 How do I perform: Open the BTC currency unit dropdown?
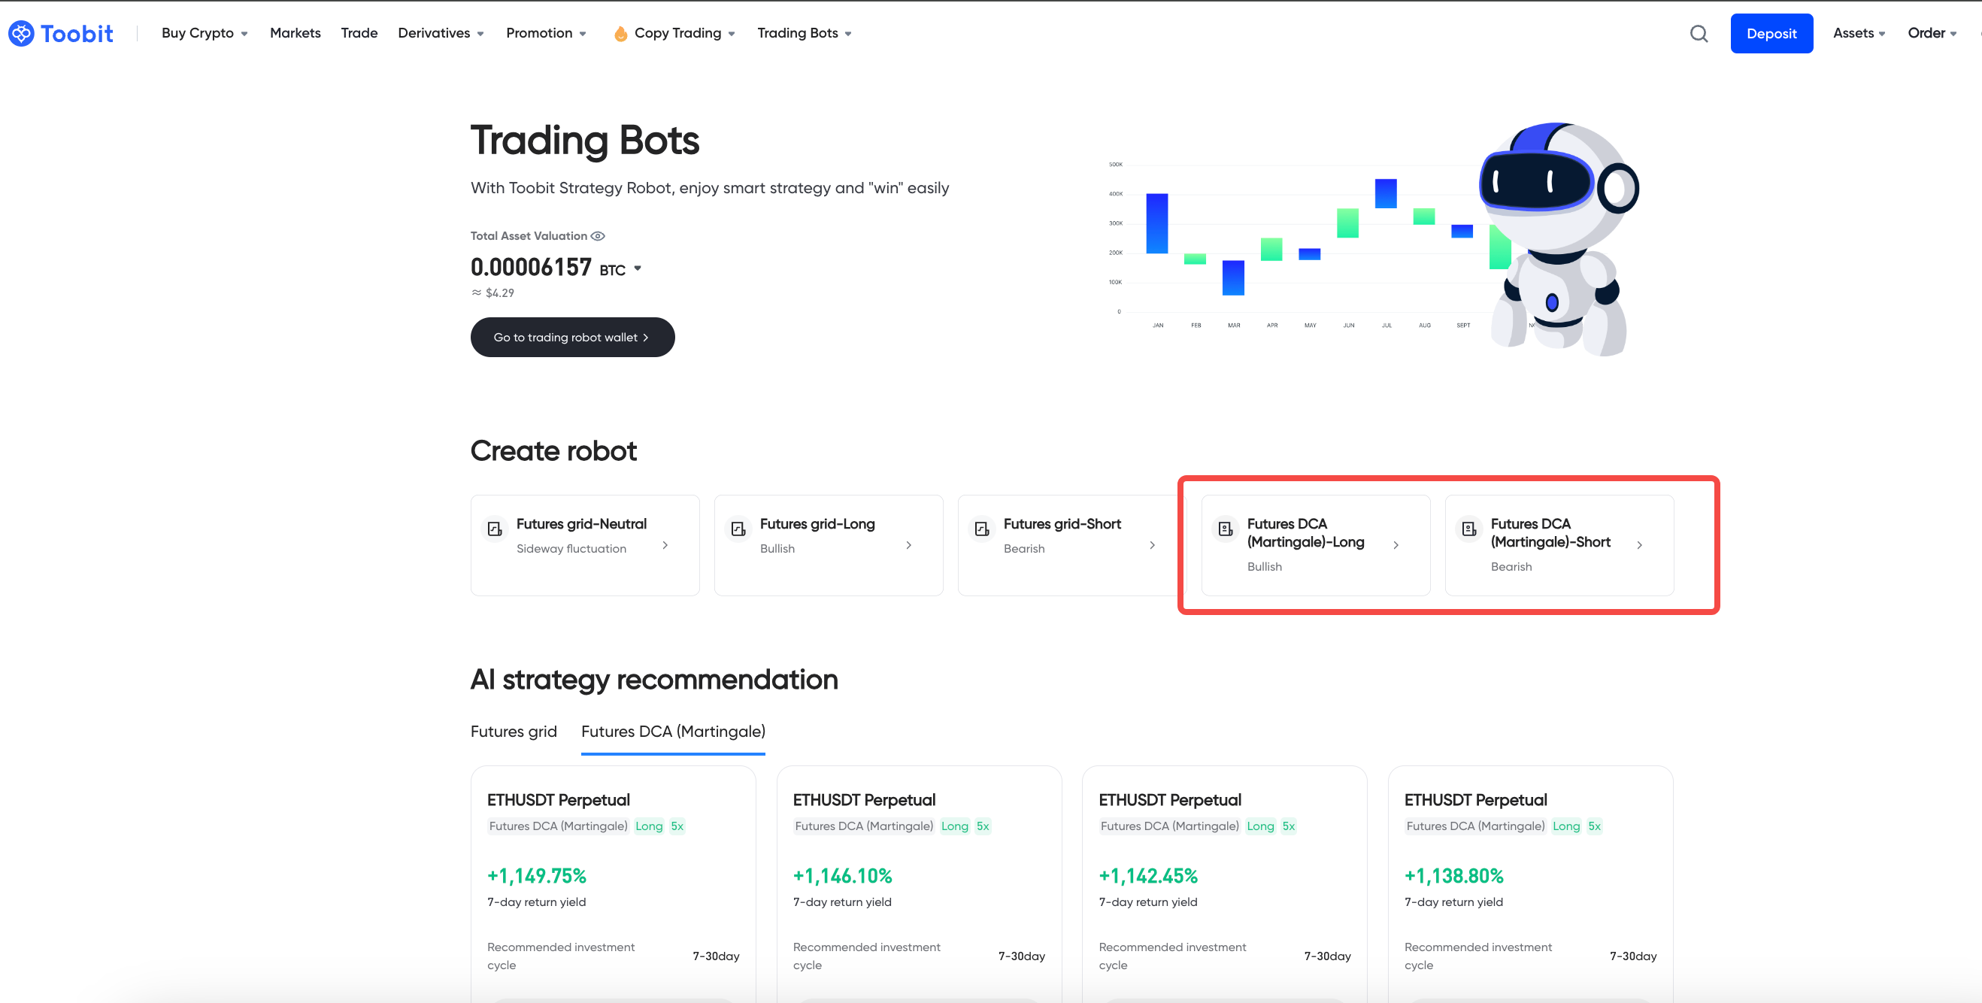(x=637, y=268)
